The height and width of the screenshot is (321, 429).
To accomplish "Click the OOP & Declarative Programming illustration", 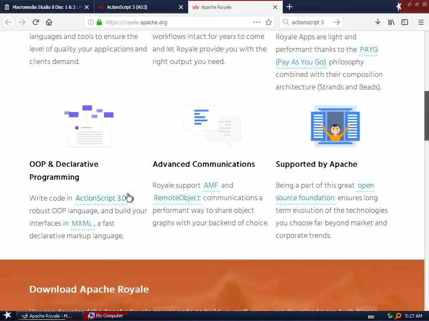I will 89,126.
